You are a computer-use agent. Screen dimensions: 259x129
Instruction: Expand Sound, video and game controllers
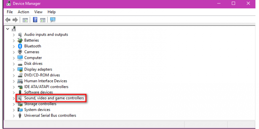tap(14, 98)
